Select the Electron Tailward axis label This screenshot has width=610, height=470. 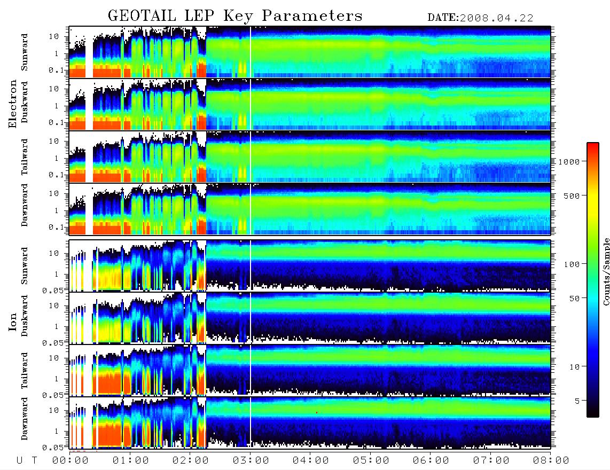tap(25, 156)
